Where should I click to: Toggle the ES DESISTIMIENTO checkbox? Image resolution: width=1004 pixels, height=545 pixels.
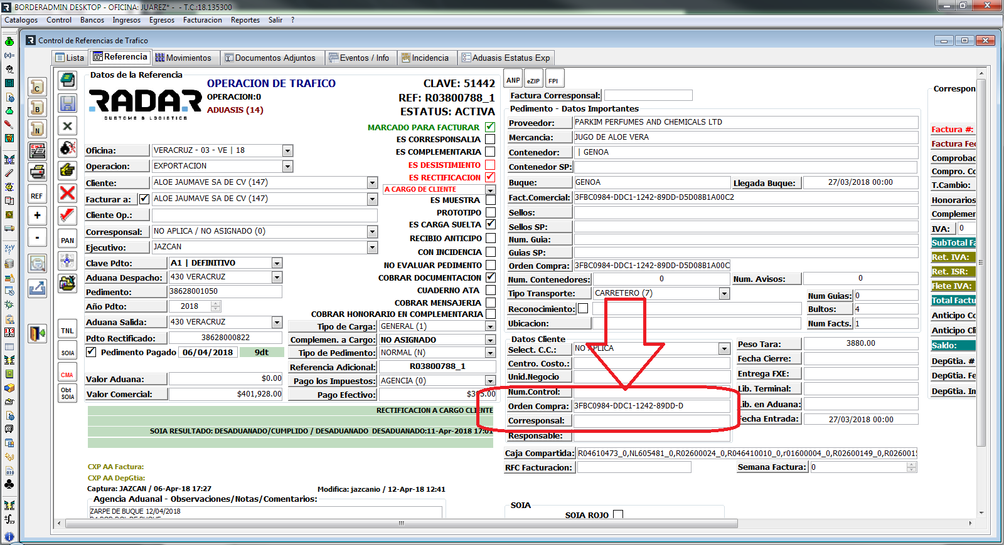pyautogui.click(x=490, y=165)
